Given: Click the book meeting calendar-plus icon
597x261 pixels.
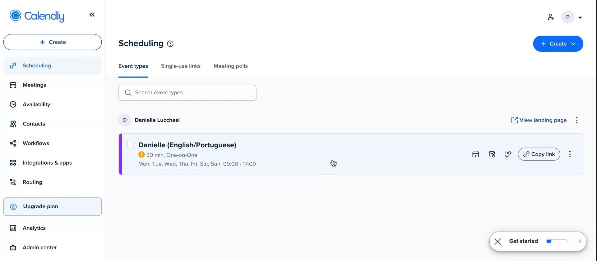Looking at the screenshot, I should point(475,154).
